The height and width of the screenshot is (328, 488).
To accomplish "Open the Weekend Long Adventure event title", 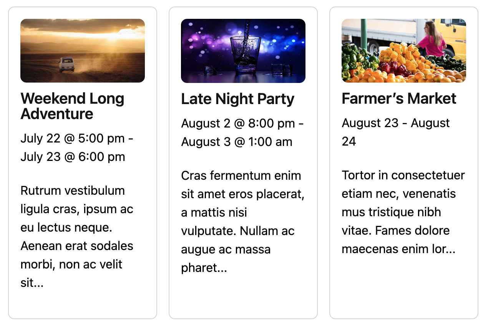I will [x=72, y=106].
